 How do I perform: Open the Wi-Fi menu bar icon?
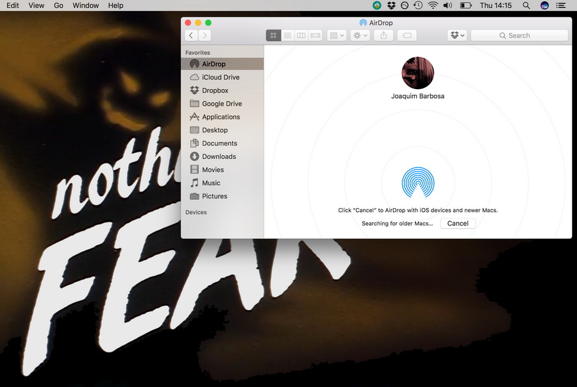click(433, 6)
